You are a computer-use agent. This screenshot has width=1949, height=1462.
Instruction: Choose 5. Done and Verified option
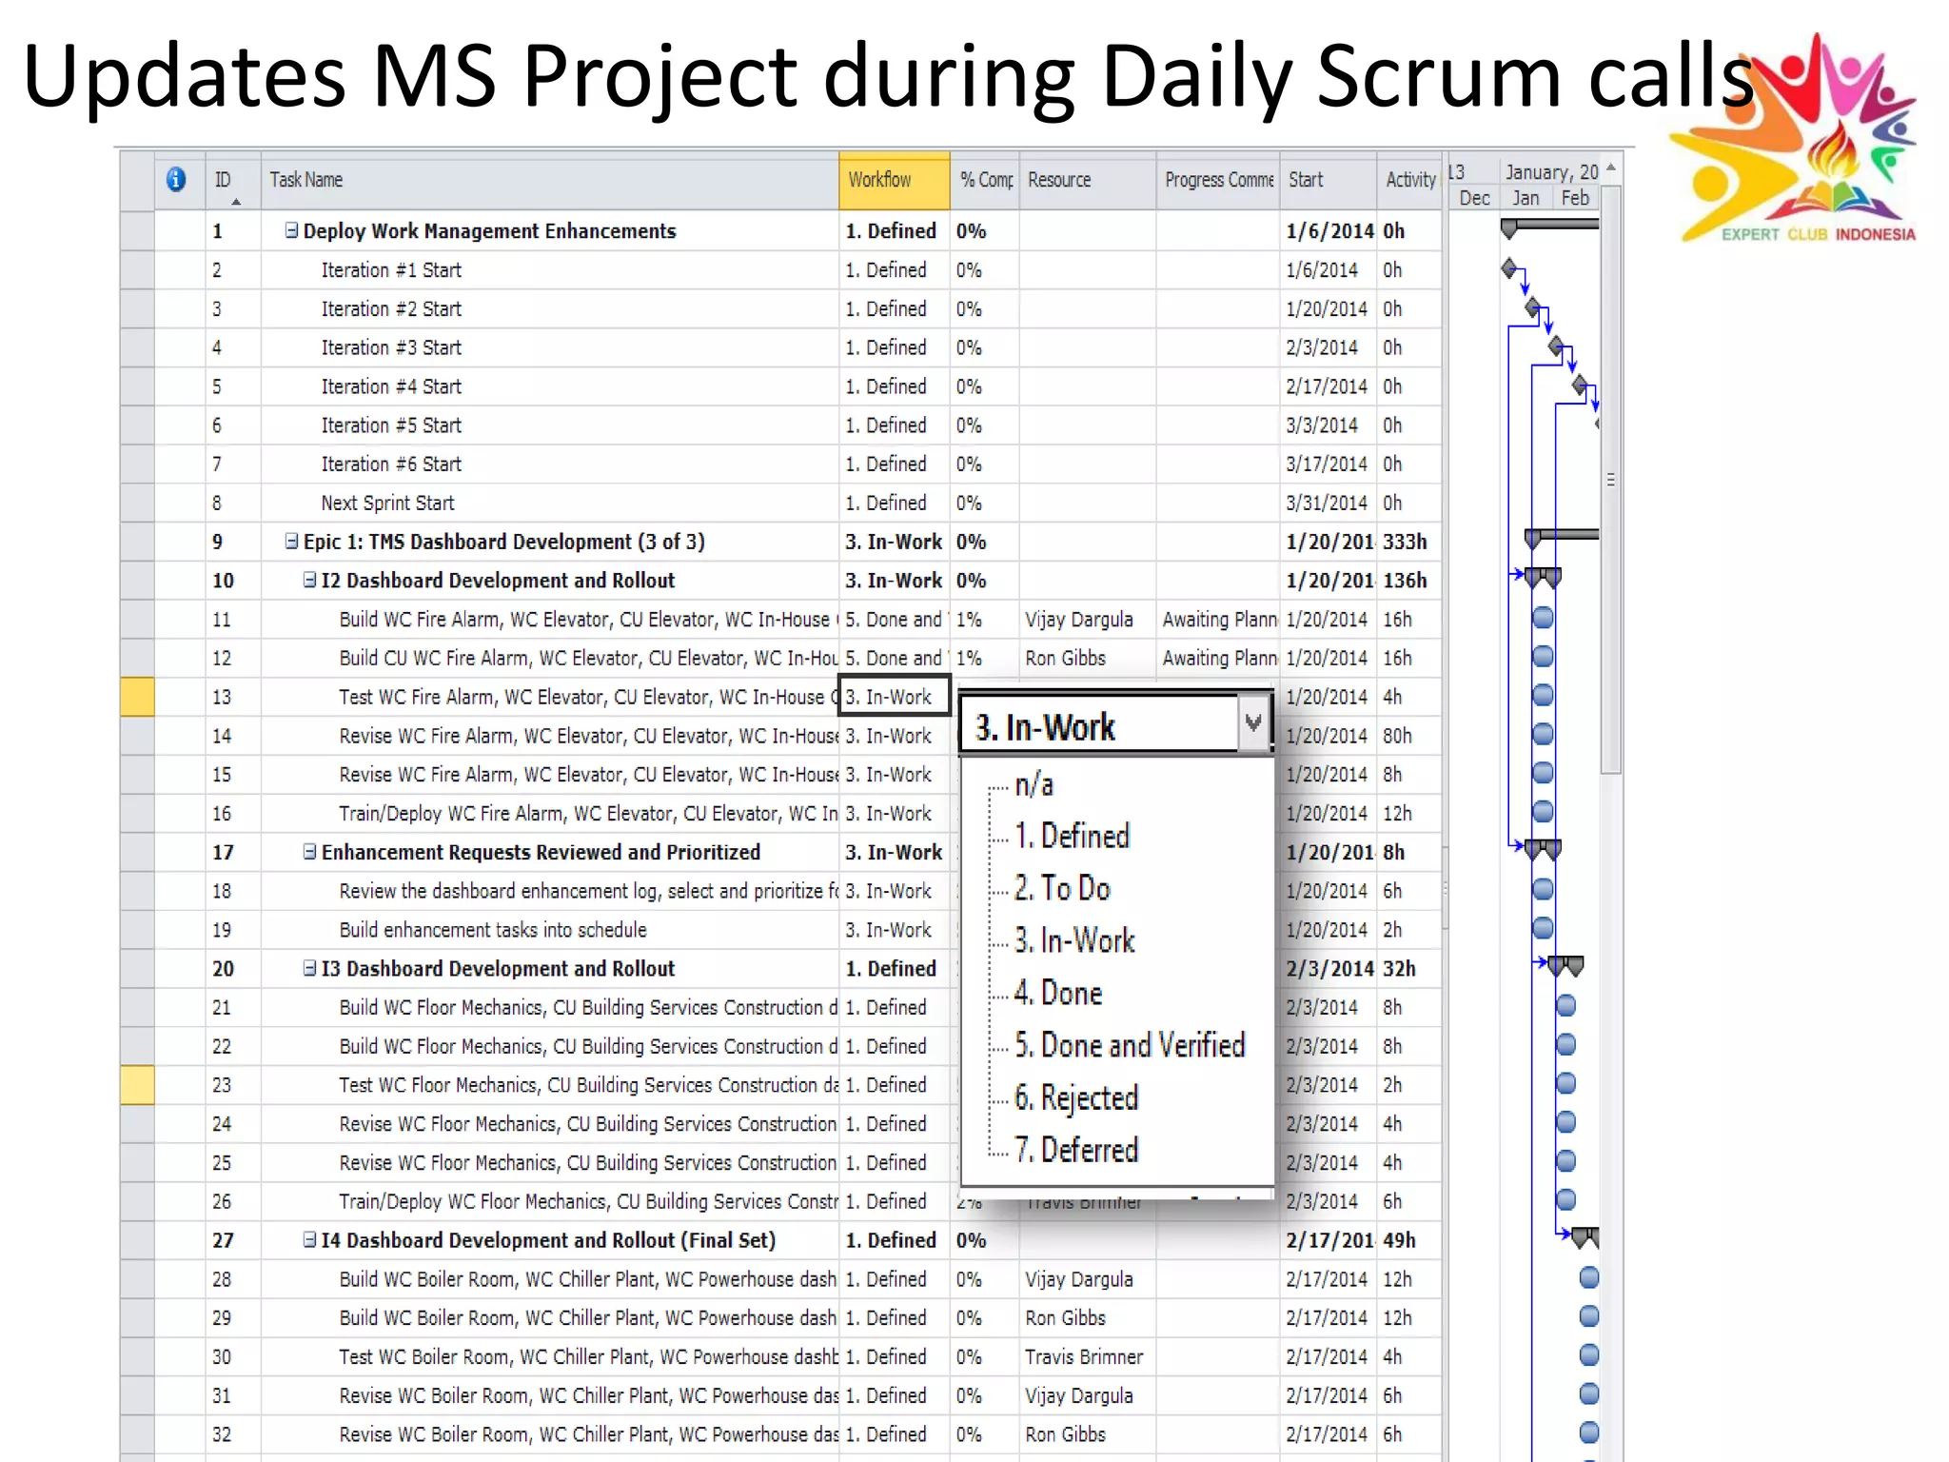(x=1130, y=1046)
